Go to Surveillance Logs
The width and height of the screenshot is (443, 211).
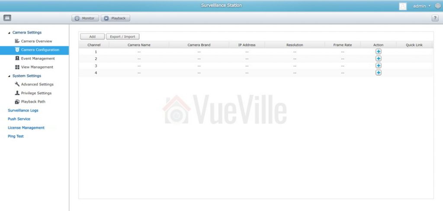pos(23,110)
